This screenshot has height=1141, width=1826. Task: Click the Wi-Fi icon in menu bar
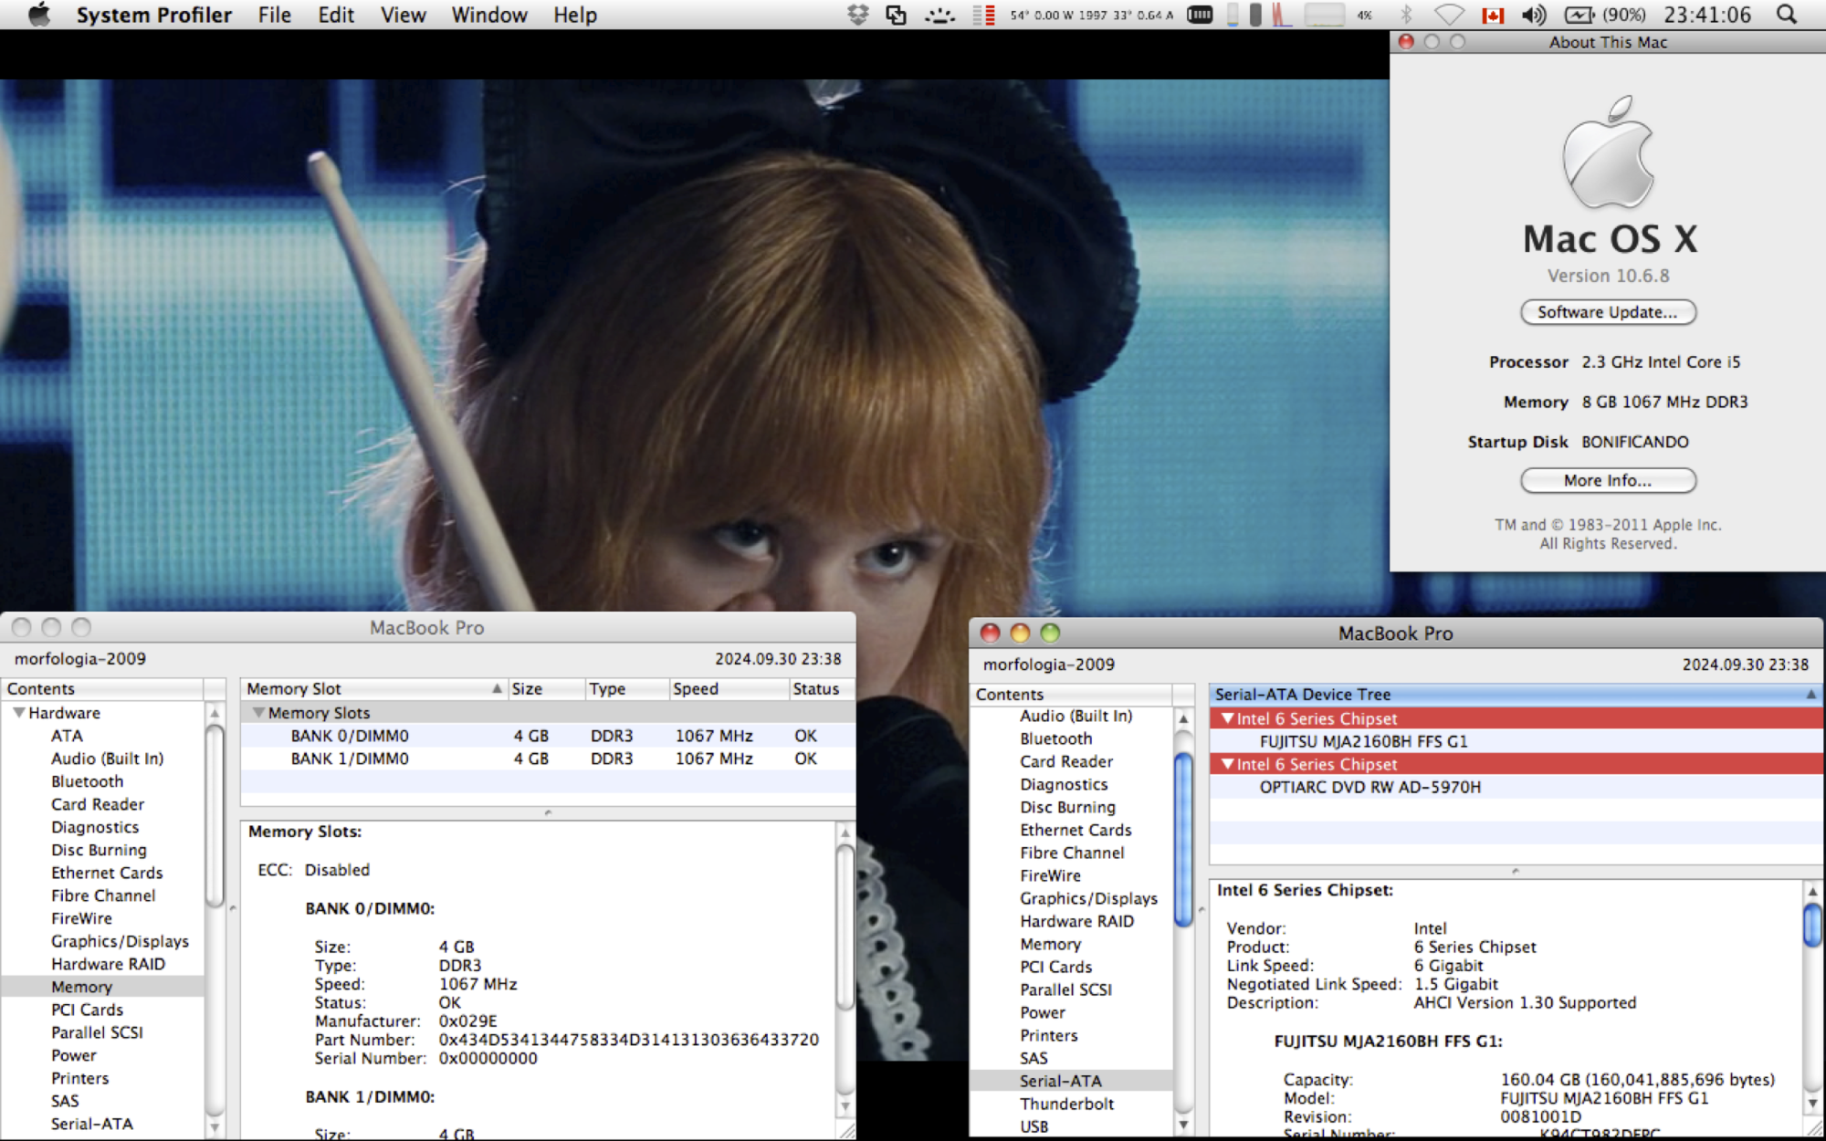click(1444, 15)
